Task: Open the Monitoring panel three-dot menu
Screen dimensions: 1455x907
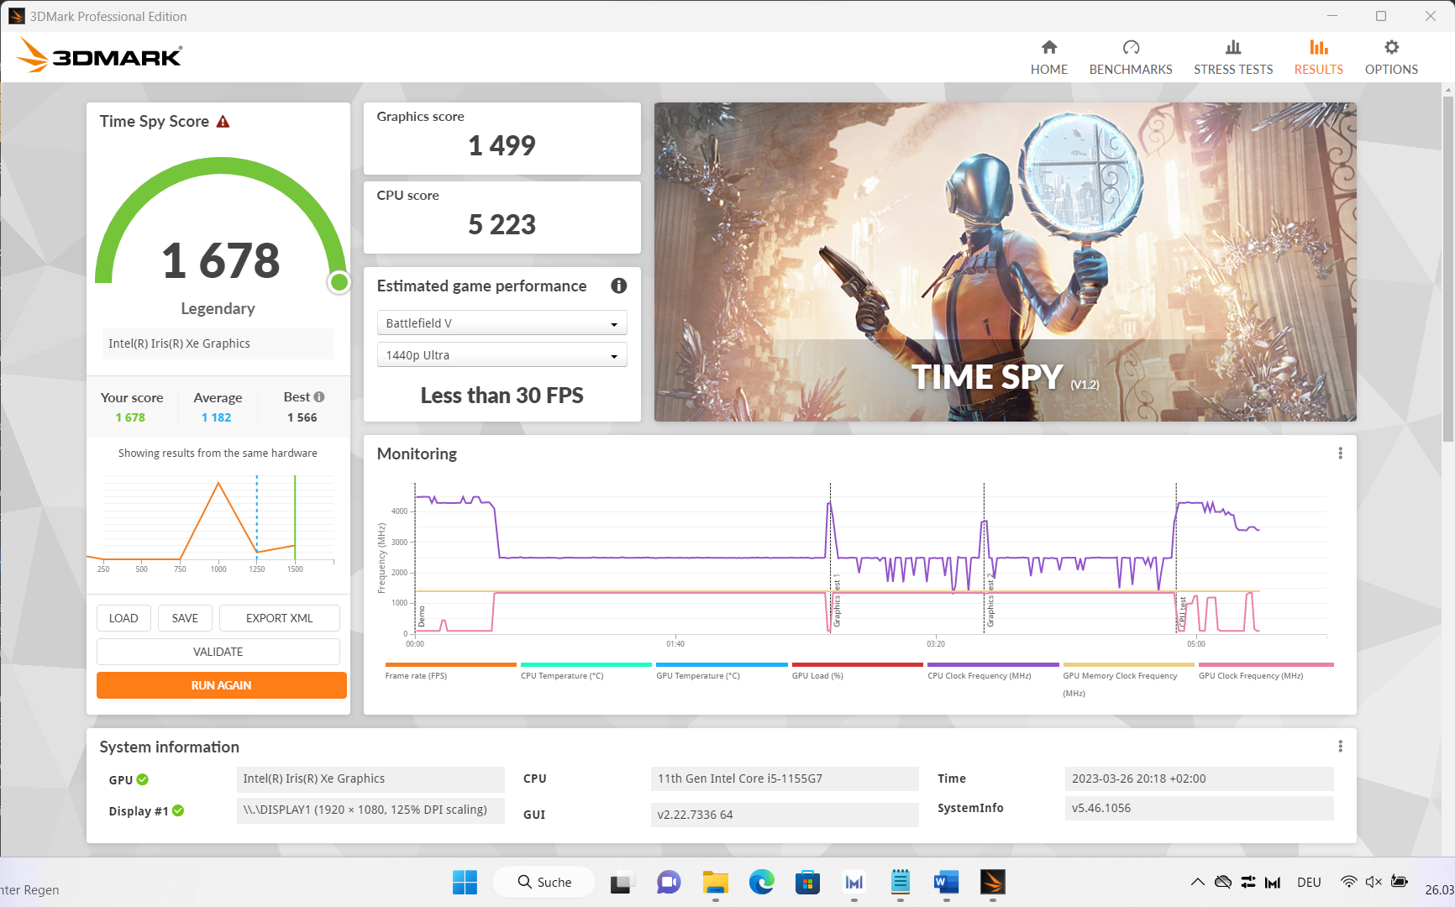Action: tap(1340, 453)
